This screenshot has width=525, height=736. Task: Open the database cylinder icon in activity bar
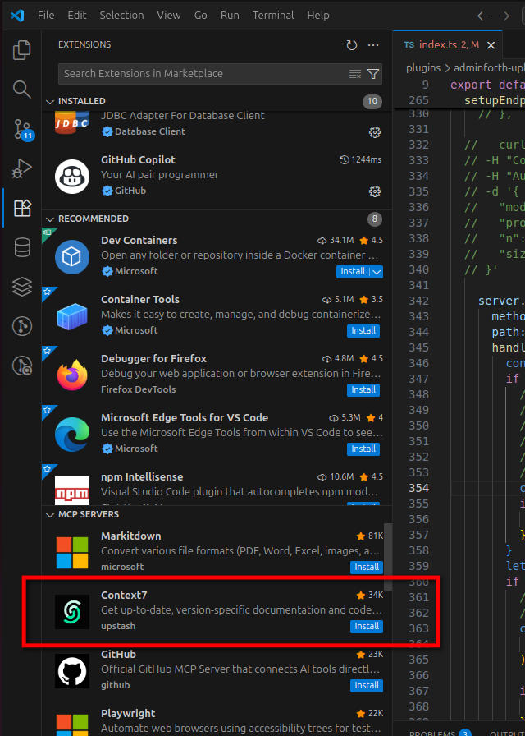tap(22, 247)
